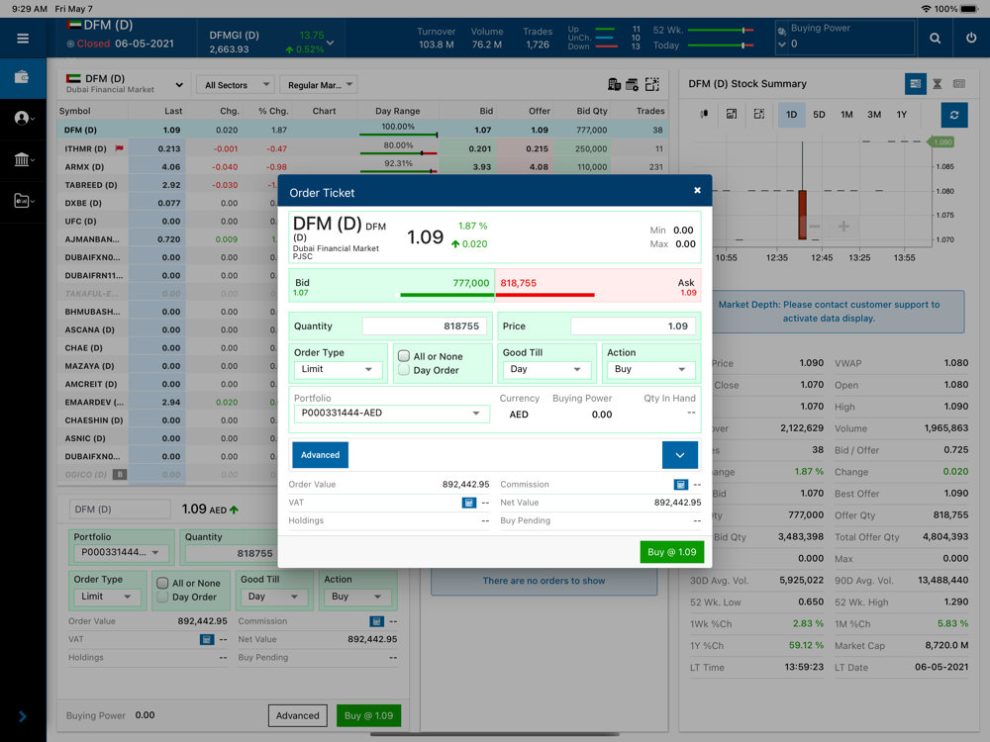Click Quantity field in Order Ticket
990x742 pixels.
[424, 326]
